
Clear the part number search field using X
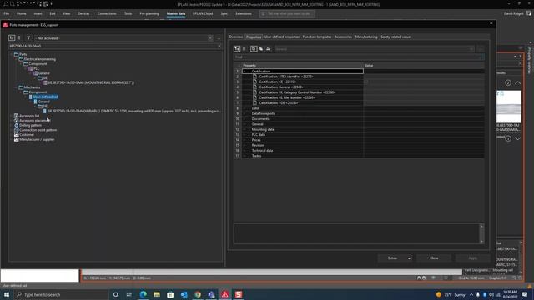pyautogui.click(x=219, y=46)
